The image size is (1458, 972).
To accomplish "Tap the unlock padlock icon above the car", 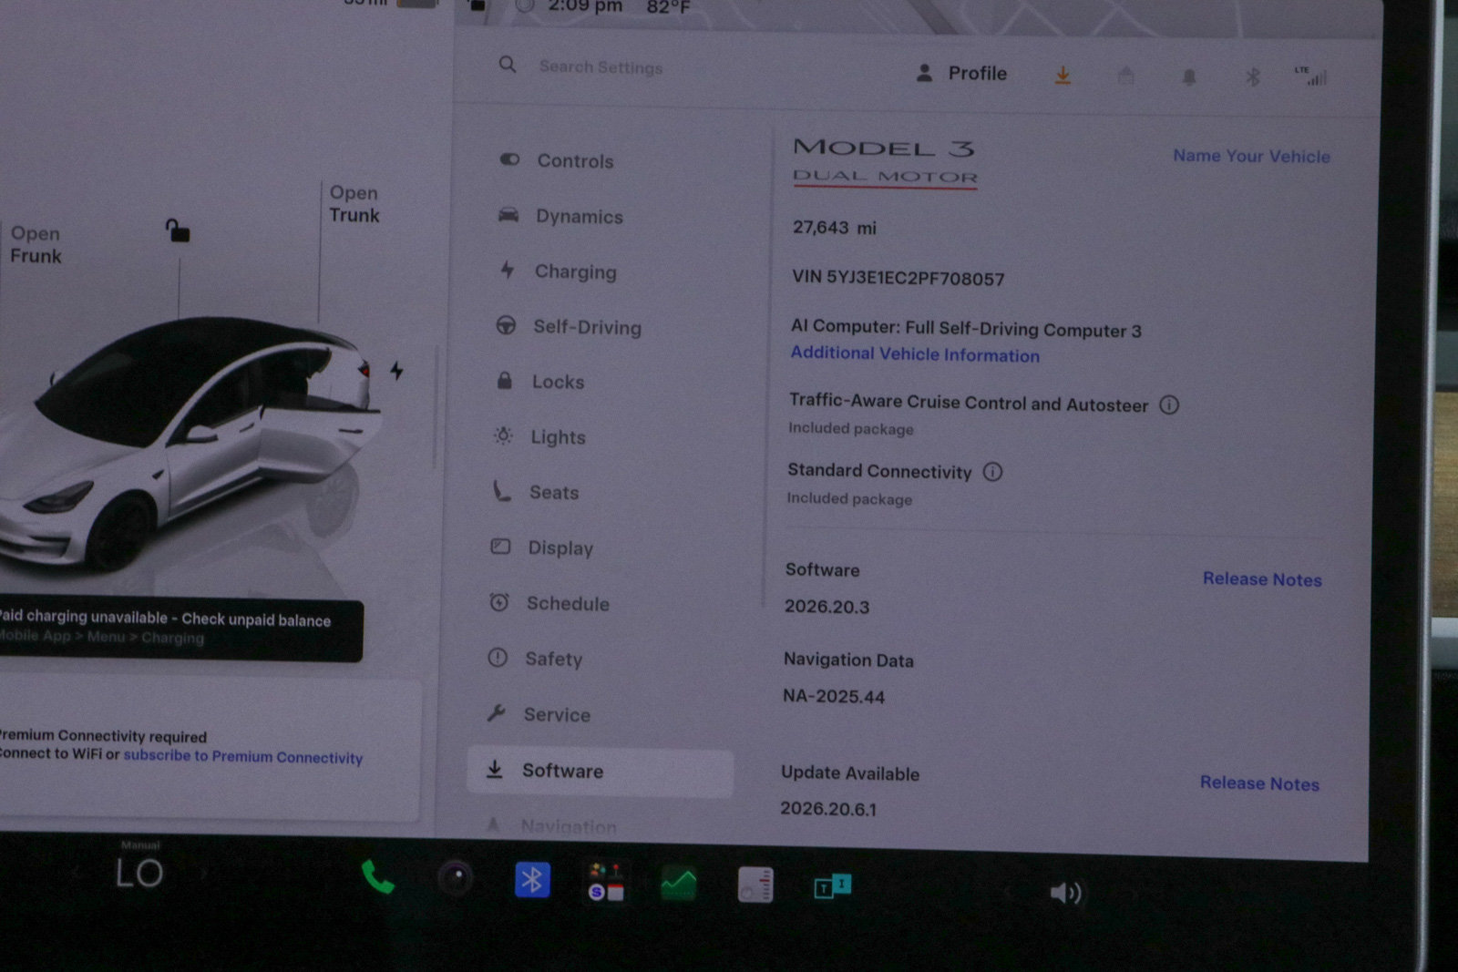I will click(x=178, y=230).
